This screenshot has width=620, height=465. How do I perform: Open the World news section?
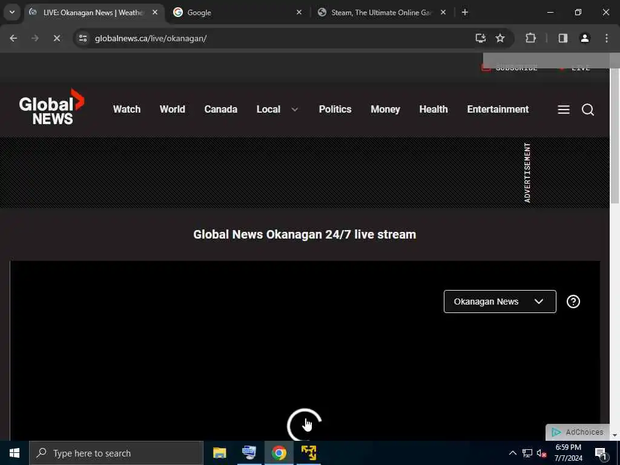coord(172,109)
